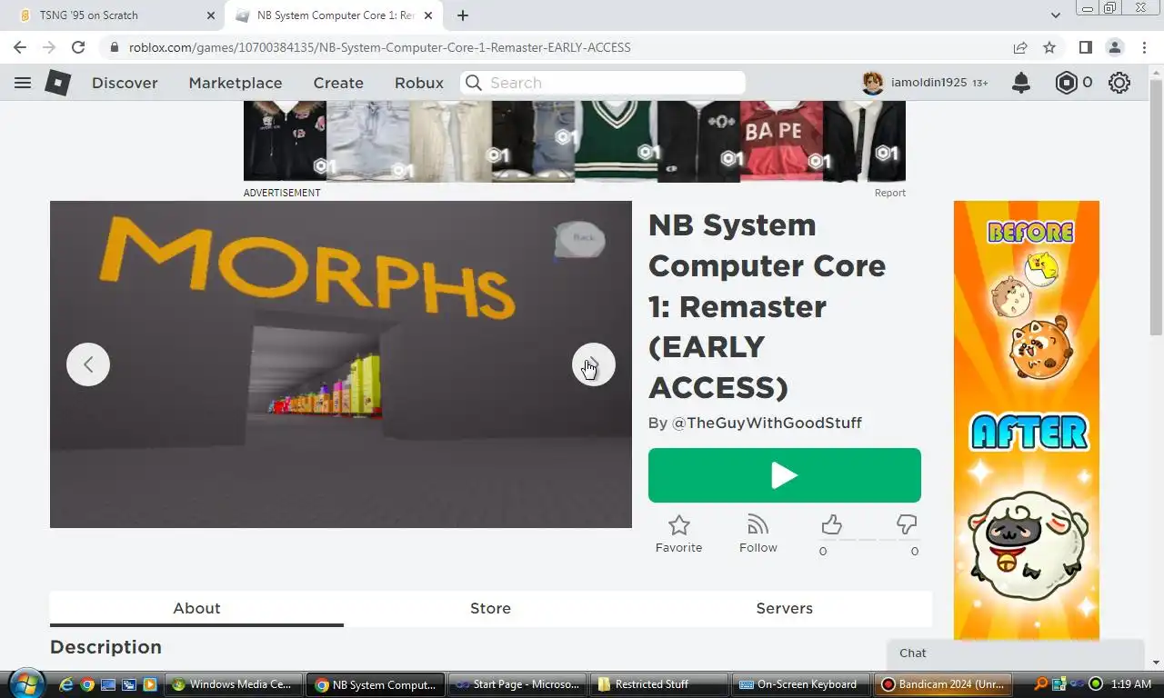Reload the Roblox page
1164x698 pixels.
click(x=78, y=47)
